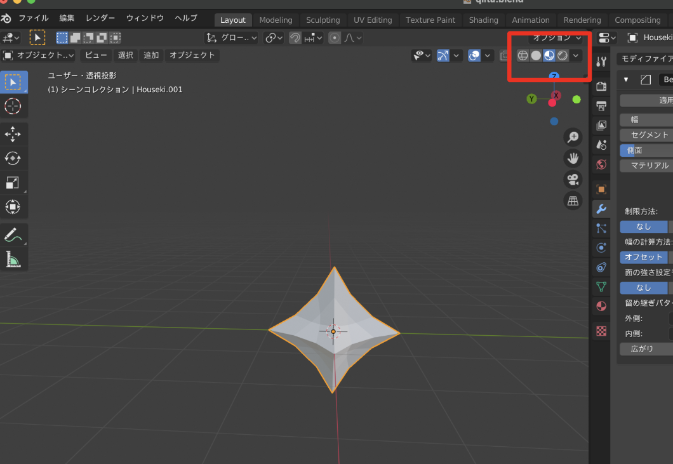Open the Scene properties tab
This screenshot has height=464, width=673.
click(x=601, y=145)
